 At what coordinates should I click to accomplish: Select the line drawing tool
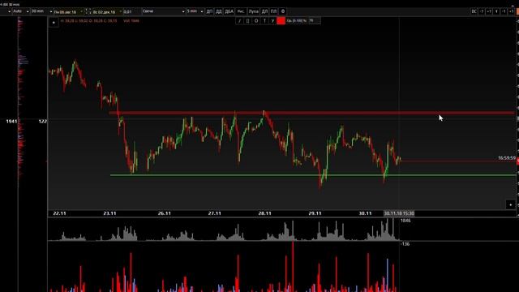[x=239, y=20]
